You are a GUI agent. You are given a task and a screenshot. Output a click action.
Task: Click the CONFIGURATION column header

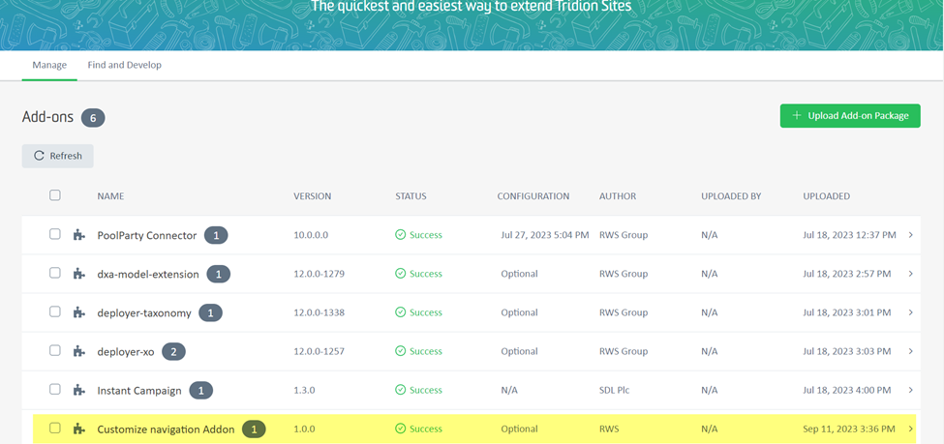533,196
